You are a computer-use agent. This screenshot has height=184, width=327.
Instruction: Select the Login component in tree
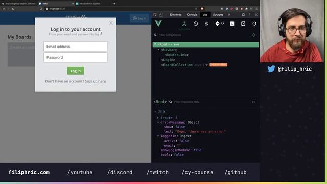(168, 60)
